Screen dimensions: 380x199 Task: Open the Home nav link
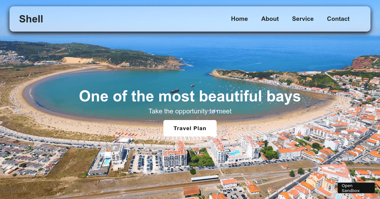tap(239, 19)
